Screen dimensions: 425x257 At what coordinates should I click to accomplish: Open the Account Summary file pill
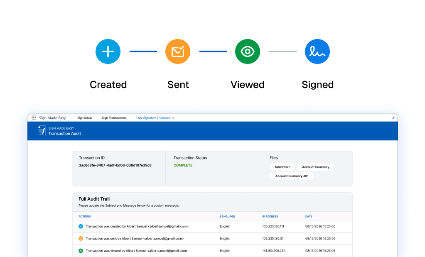(x=315, y=167)
